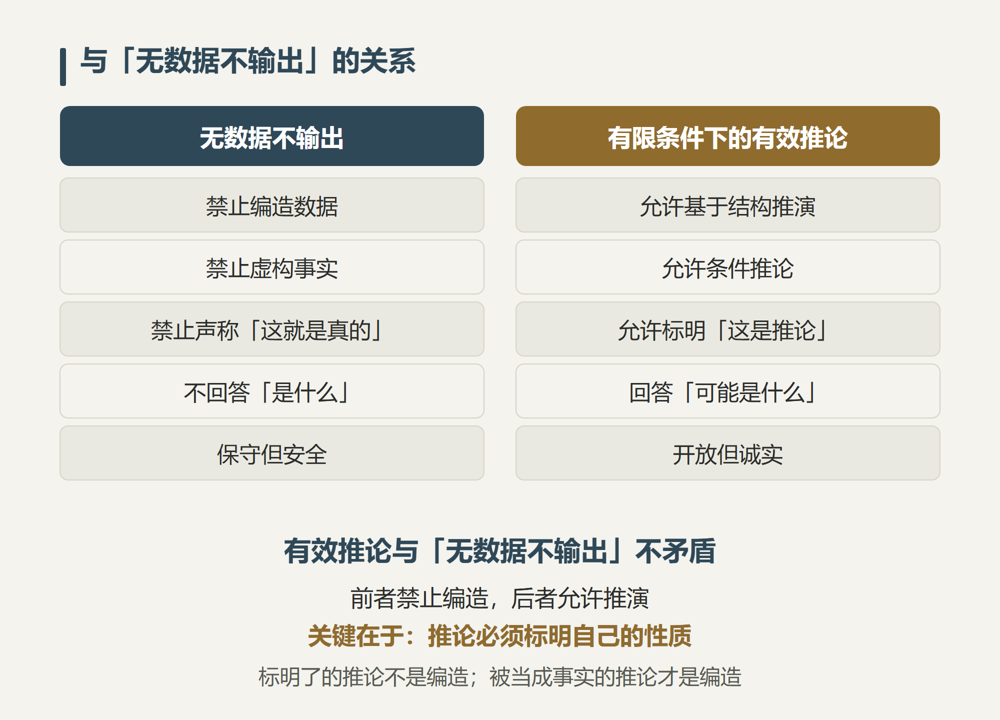Click the bottom line 标明了的推论不是编造

(x=364, y=677)
